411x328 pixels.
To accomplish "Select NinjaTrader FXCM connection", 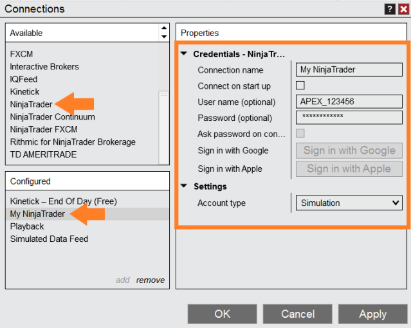I will click(44, 129).
